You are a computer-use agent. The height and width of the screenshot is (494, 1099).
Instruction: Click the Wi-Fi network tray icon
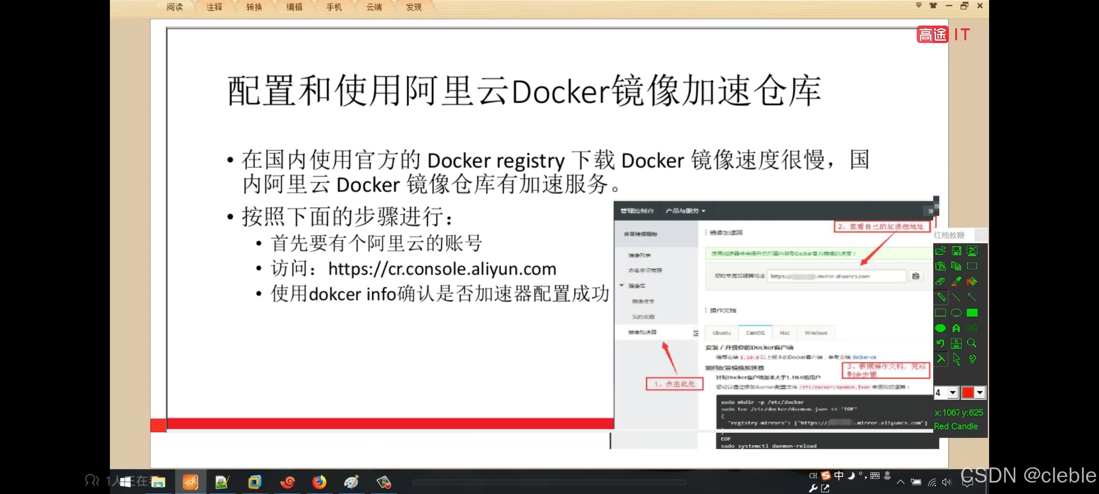(x=932, y=482)
